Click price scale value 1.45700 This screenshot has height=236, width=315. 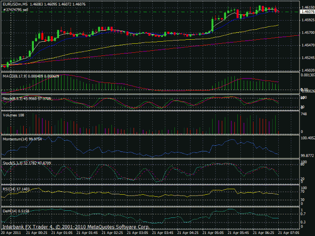(308, 33)
